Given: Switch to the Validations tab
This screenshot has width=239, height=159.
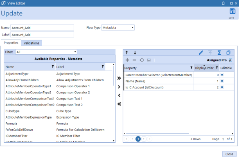Looking at the screenshot, I should click(x=32, y=43).
